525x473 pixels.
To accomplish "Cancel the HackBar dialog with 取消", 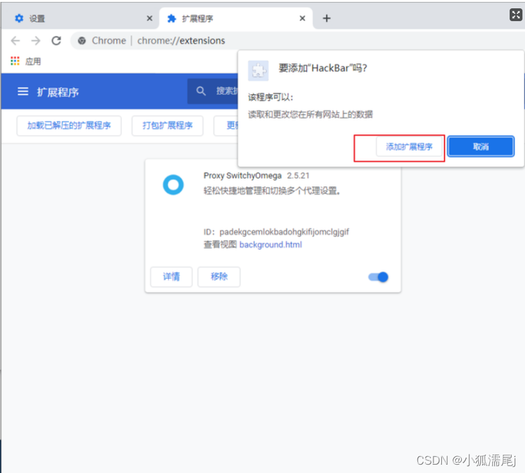I will pyautogui.click(x=481, y=147).
